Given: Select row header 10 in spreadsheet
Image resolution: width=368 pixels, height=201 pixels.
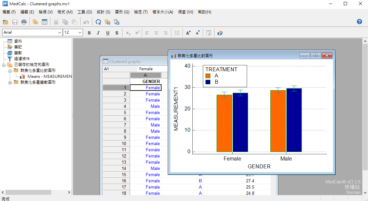Looking at the screenshot, I should 116,144.
